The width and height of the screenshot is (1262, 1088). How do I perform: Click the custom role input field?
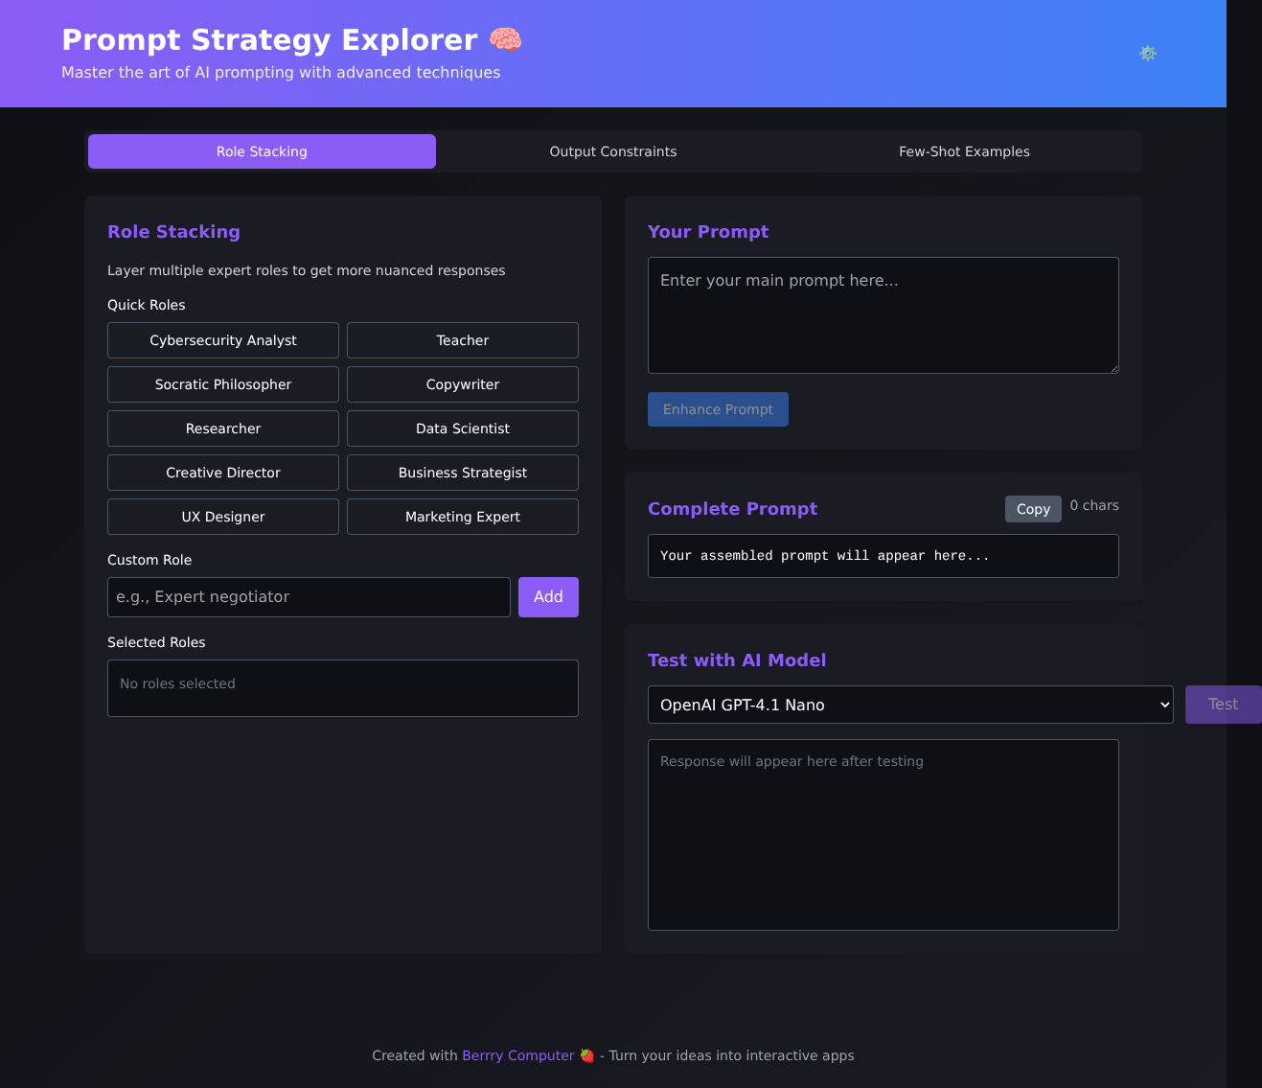[308, 596]
